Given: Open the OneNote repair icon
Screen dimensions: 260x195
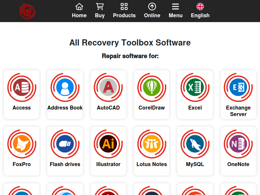Looking at the screenshot, I should 238,144.
